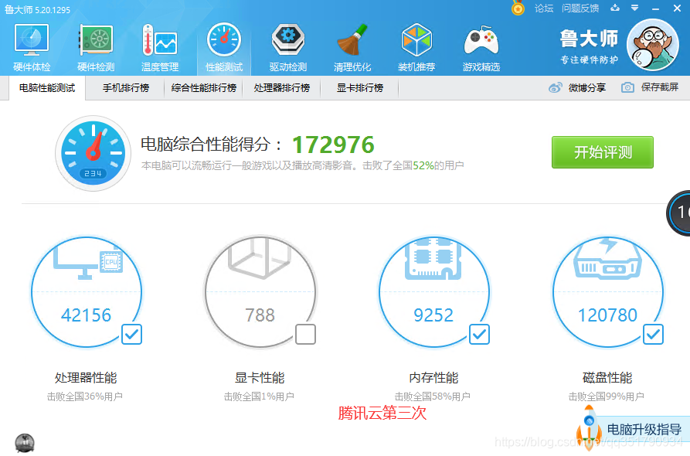Open 温度管理 temperature management icon
Image resolution: width=690 pixels, height=456 pixels.
(x=160, y=39)
